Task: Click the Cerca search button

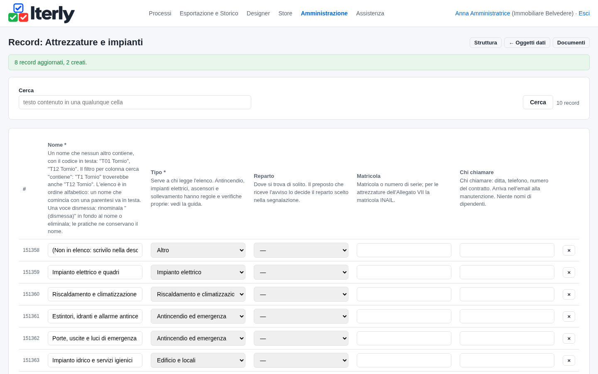Action: (538, 102)
